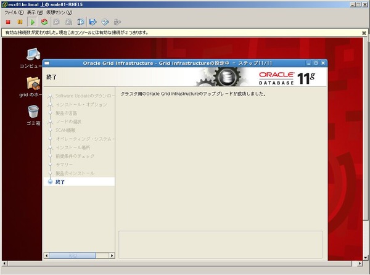Click the connect USB device icon
The width and height of the screenshot is (370, 275).
click(117, 22)
